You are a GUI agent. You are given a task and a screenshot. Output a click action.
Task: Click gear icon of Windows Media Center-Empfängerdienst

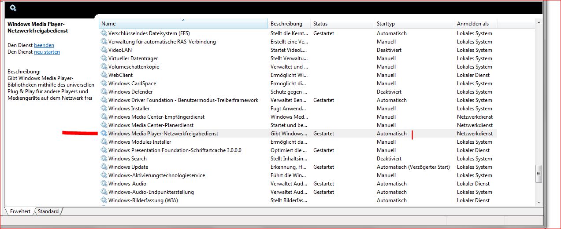[104, 117]
